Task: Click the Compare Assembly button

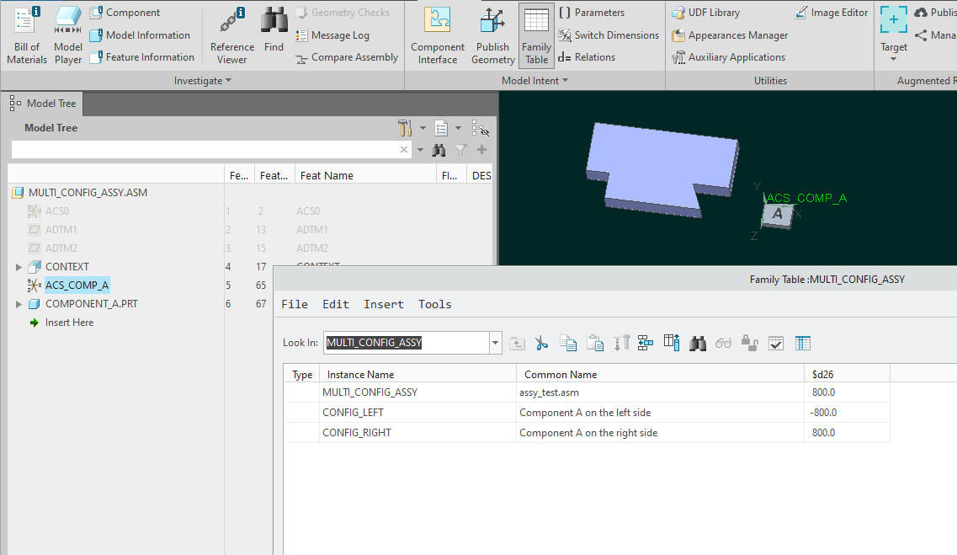Action: pos(347,57)
